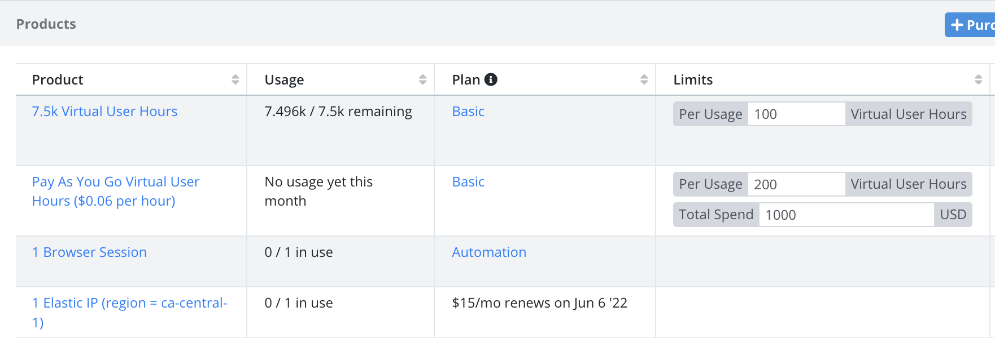This screenshot has width=995, height=338.
Task: Sort table by Plan column arrows
Action: pos(644,79)
